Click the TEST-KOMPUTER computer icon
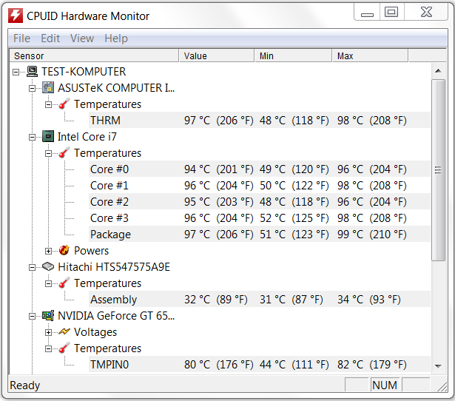The image size is (455, 401). tap(33, 71)
